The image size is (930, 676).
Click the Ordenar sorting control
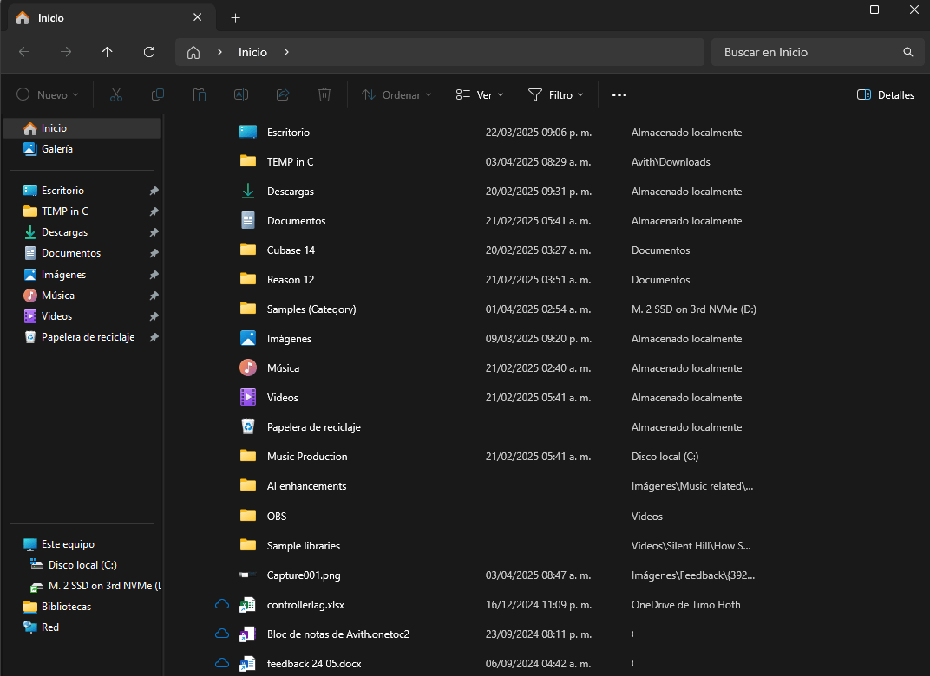tap(396, 94)
